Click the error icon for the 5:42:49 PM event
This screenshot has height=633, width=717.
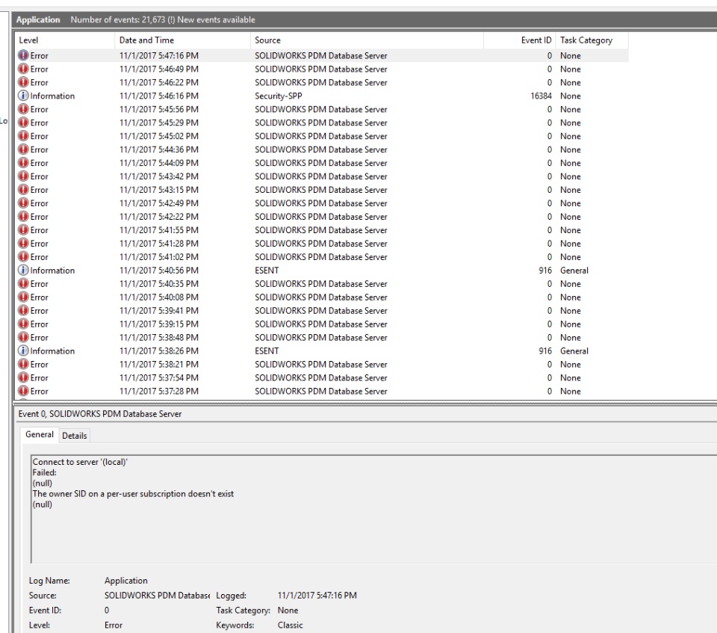(23, 203)
